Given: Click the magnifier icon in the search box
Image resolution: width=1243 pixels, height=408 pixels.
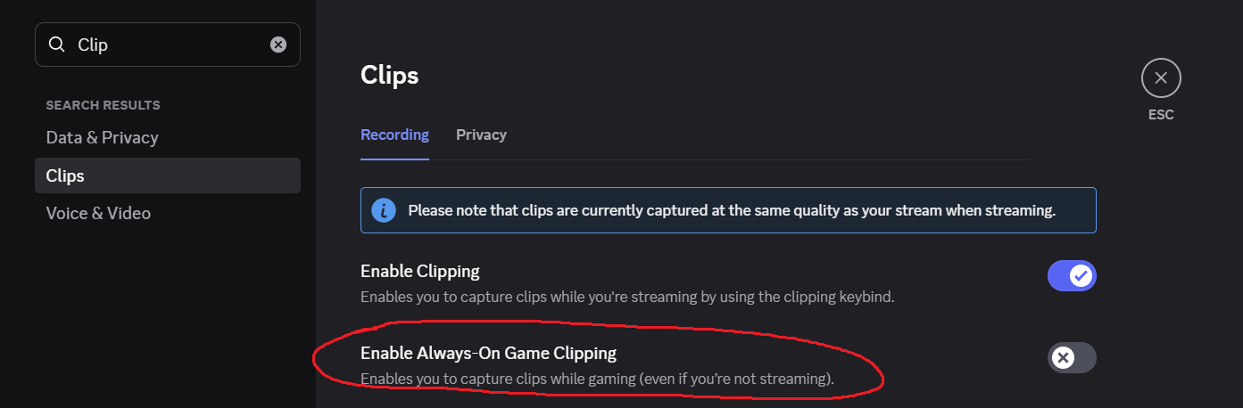Looking at the screenshot, I should [x=57, y=45].
